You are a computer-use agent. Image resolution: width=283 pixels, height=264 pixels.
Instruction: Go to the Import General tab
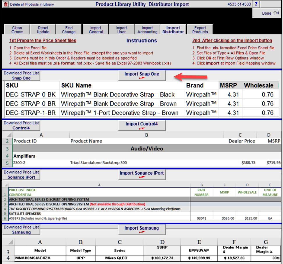(96, 30)
